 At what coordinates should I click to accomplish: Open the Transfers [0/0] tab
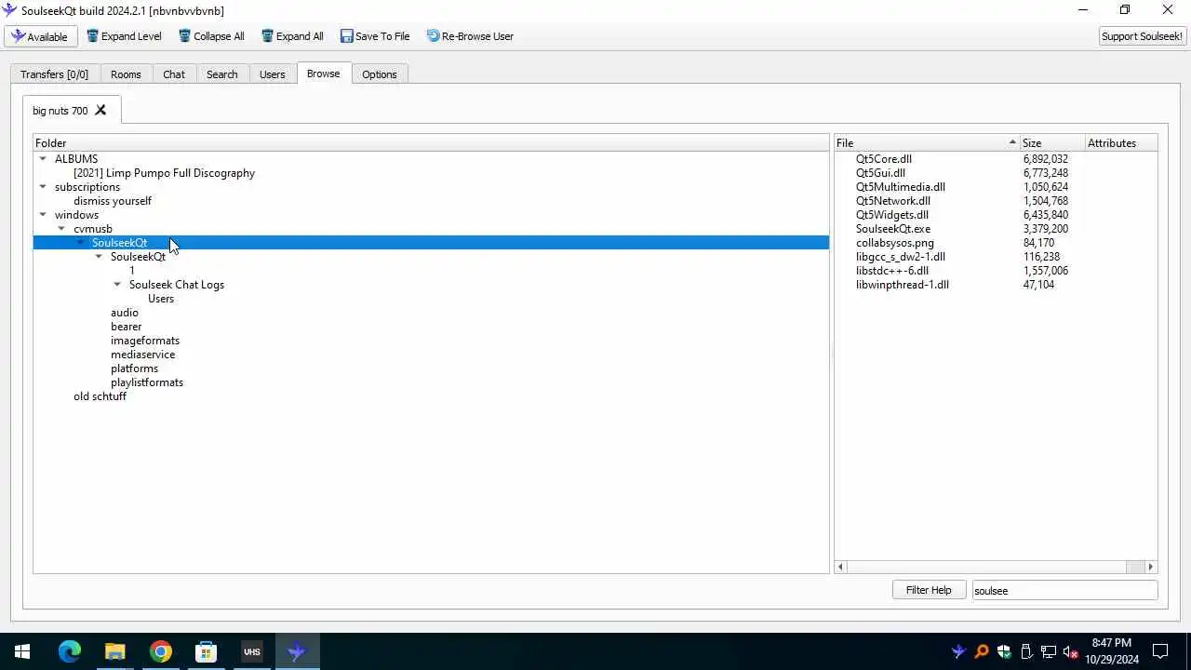54,74
